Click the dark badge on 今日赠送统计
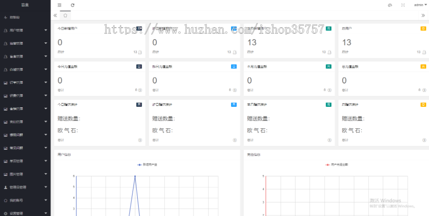Image resolution: width=429 pixels, height=216 pixels. pos(139,104)
